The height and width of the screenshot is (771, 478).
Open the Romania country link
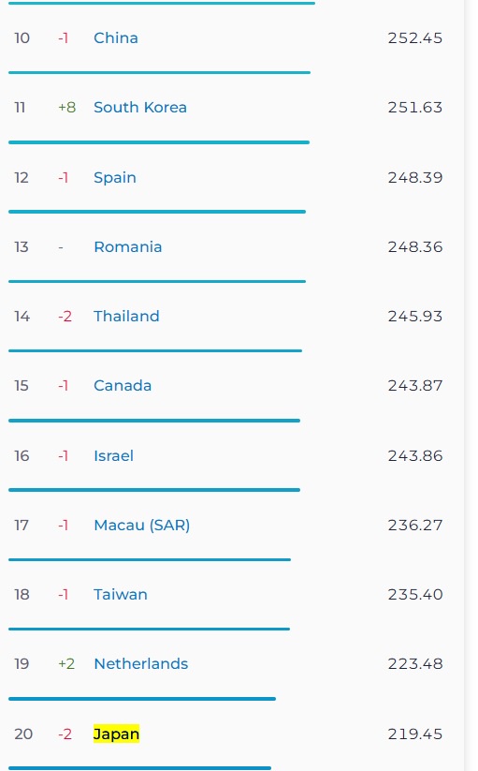pyautogui.click(x=127, y=246)
